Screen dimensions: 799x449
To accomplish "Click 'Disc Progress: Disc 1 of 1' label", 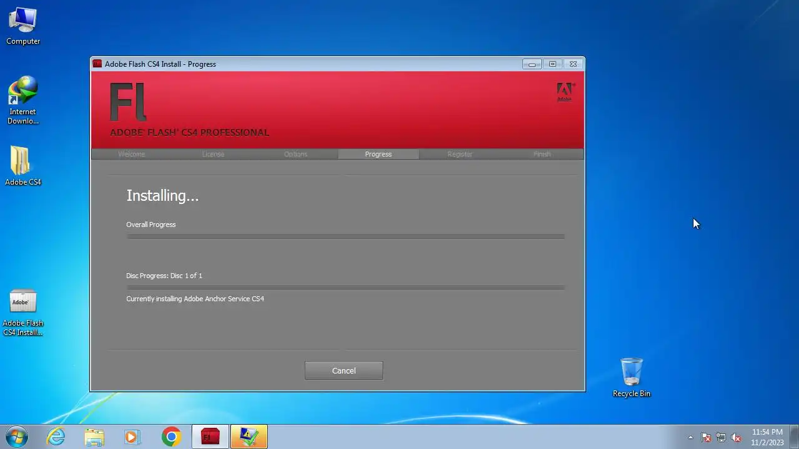I will (164, 276).
